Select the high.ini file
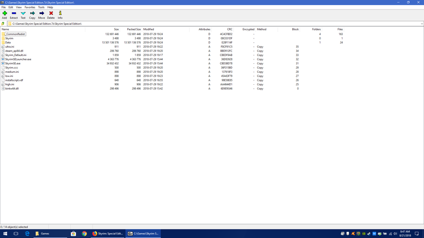This screenshot has width=424, height=238. (x=10, y=84)
